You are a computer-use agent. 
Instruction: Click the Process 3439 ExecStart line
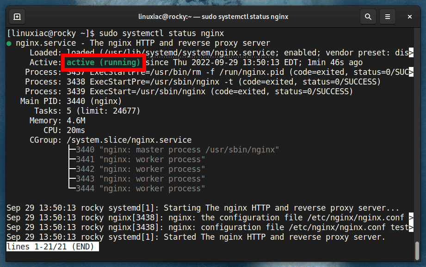(x=189, y=91)
